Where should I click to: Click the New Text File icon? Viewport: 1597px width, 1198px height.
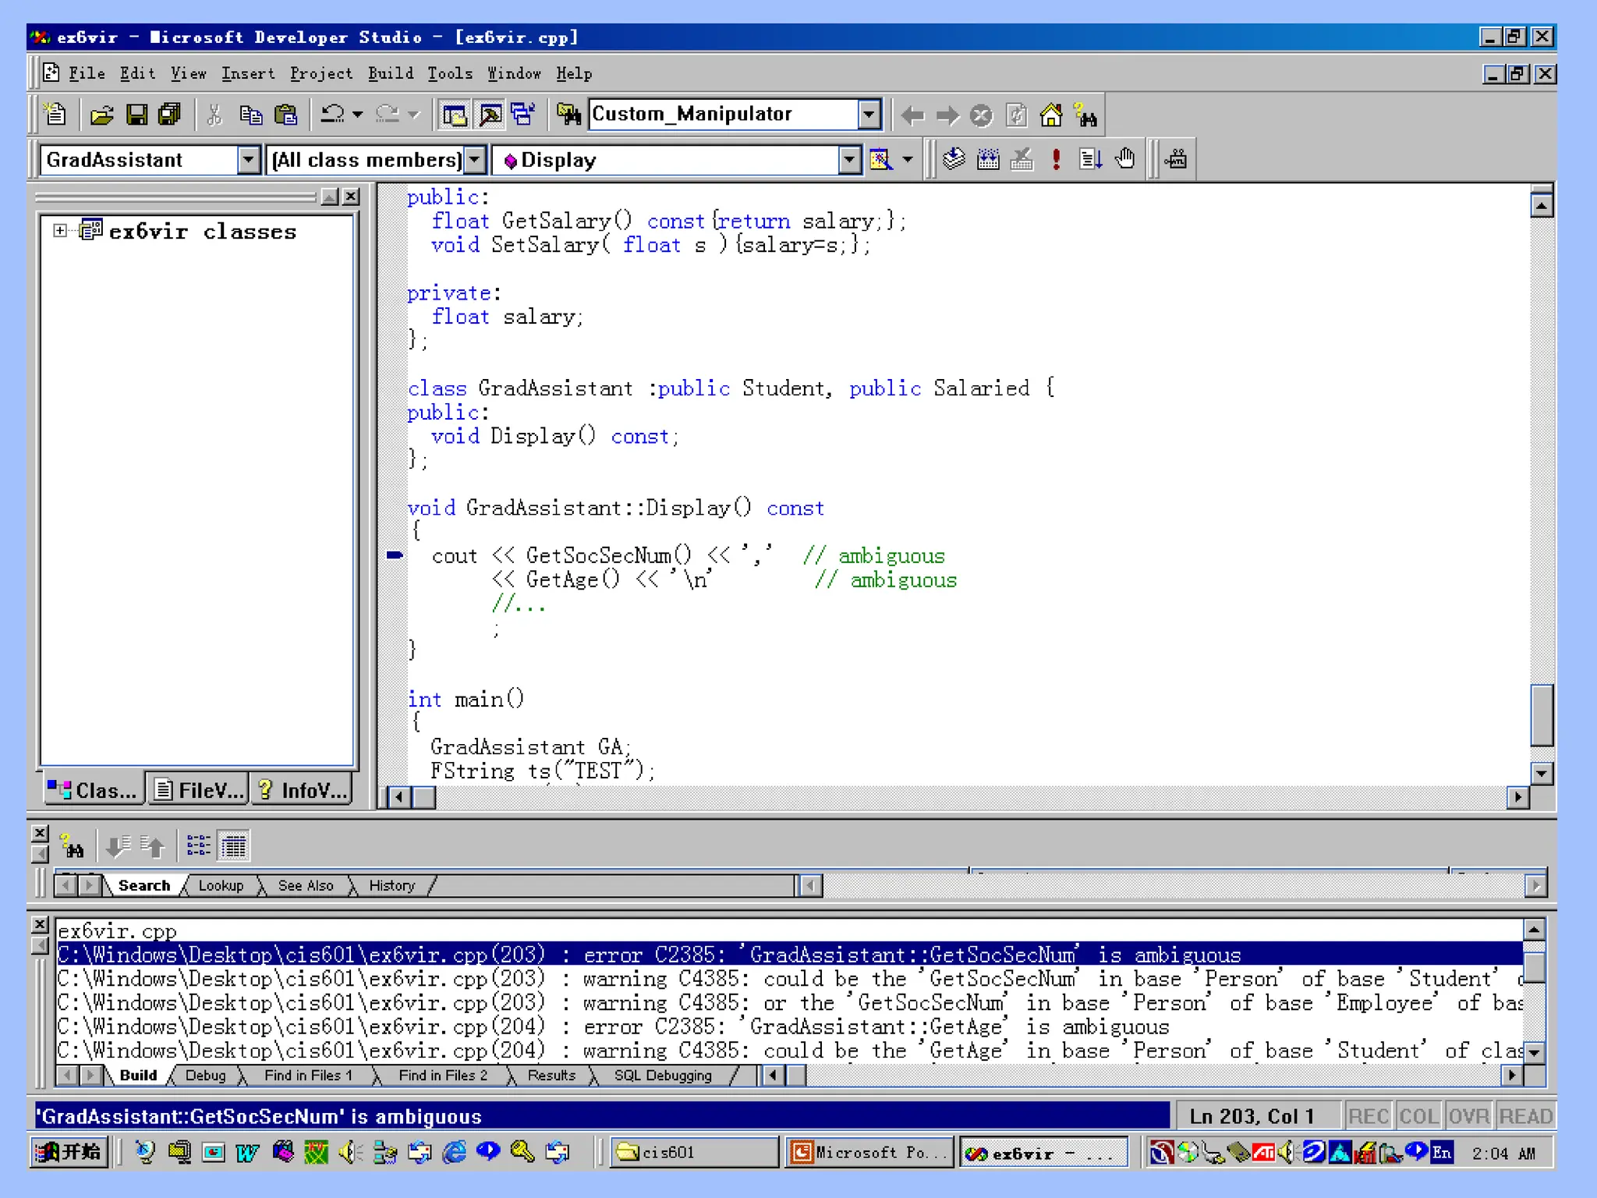click(x=55, y=115)
